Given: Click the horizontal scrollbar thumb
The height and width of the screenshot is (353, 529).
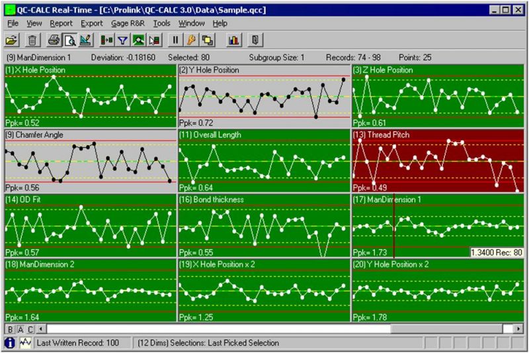Looking at the screenshot, I should (447, 328).
